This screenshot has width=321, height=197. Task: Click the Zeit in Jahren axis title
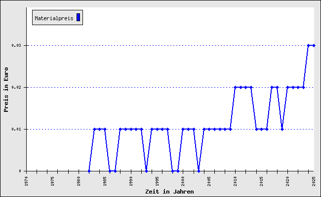169,192
